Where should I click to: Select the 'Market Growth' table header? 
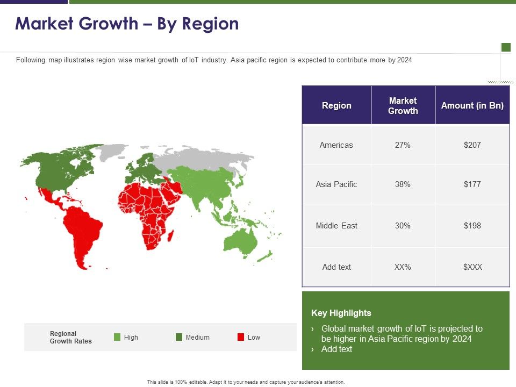coord(403,105)
